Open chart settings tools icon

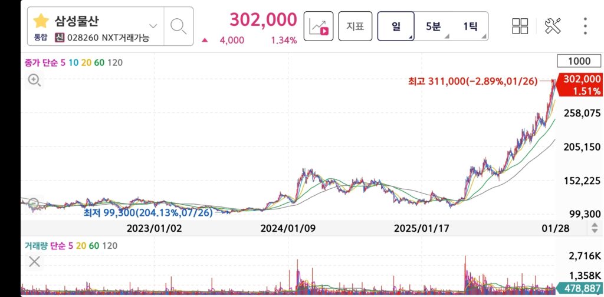click(553, 26)
